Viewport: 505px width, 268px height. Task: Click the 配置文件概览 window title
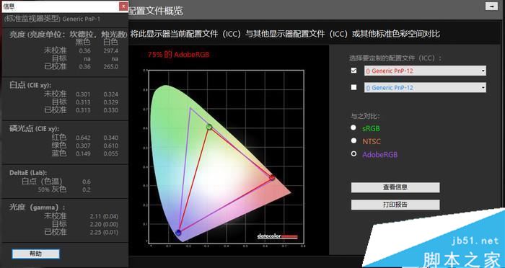156,11
